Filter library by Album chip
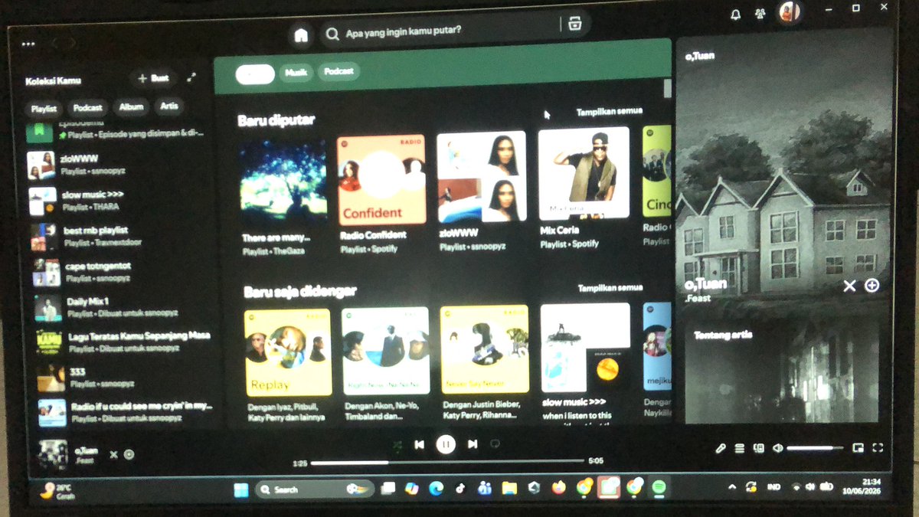 click(x=131, y=107)
